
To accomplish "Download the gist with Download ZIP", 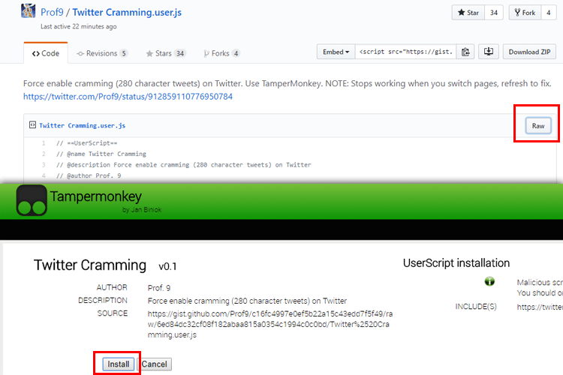I will (x=529, y=52).
